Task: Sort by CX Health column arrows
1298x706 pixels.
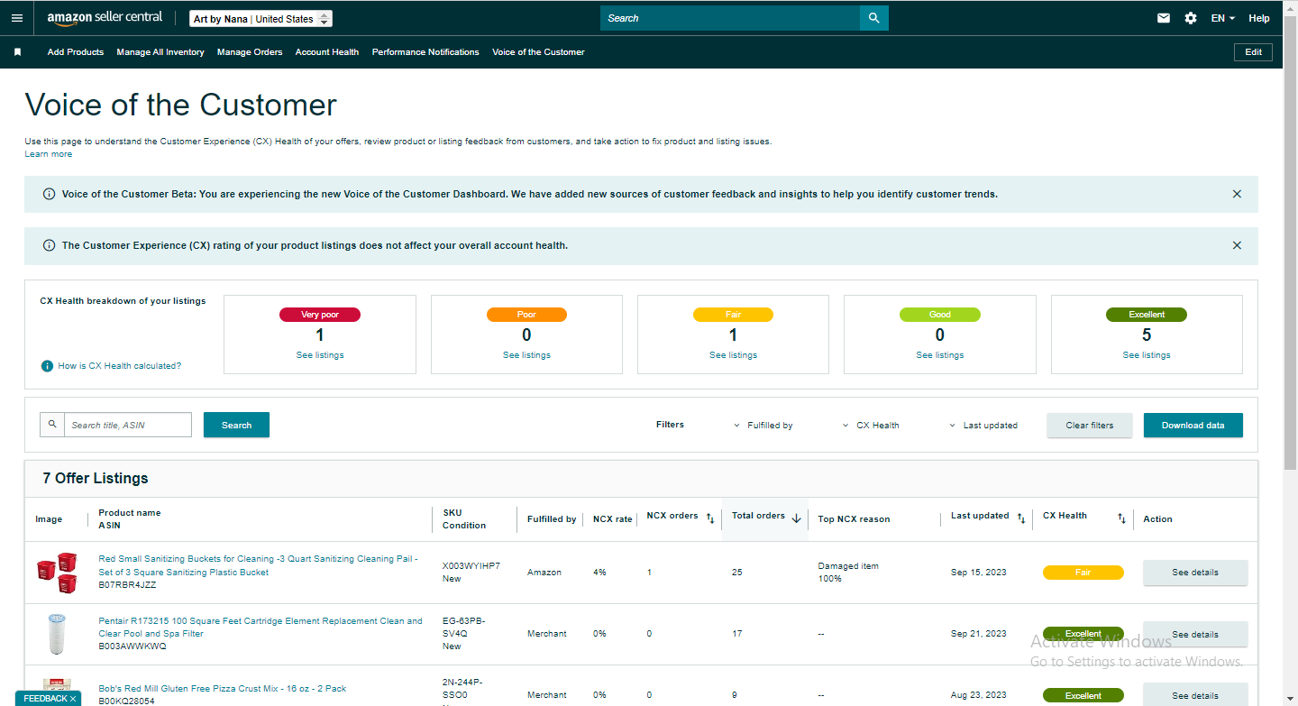Action: coord(1121,518)
